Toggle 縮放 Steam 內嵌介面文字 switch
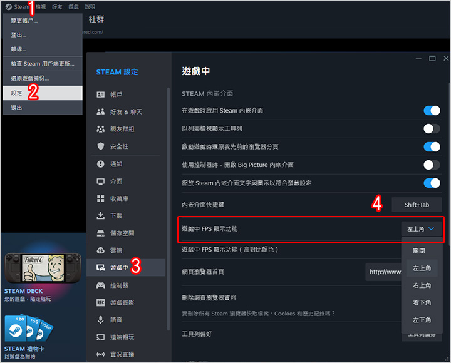The width and height of the screenshot is (451, 363). 432,183
